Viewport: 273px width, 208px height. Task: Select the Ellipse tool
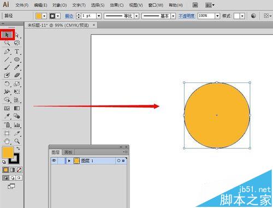(17, 60)
